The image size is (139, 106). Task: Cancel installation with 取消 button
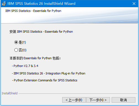pos(124,100)
